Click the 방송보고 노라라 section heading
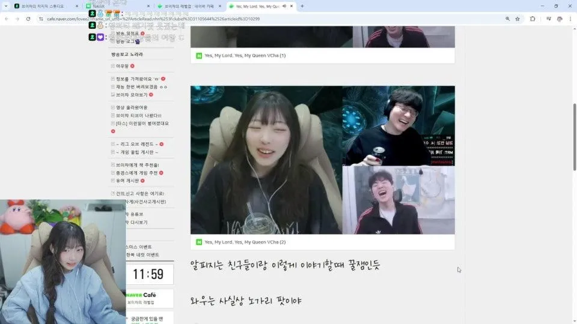This screenshot has width=577, height=324. [x=127, y=55]
